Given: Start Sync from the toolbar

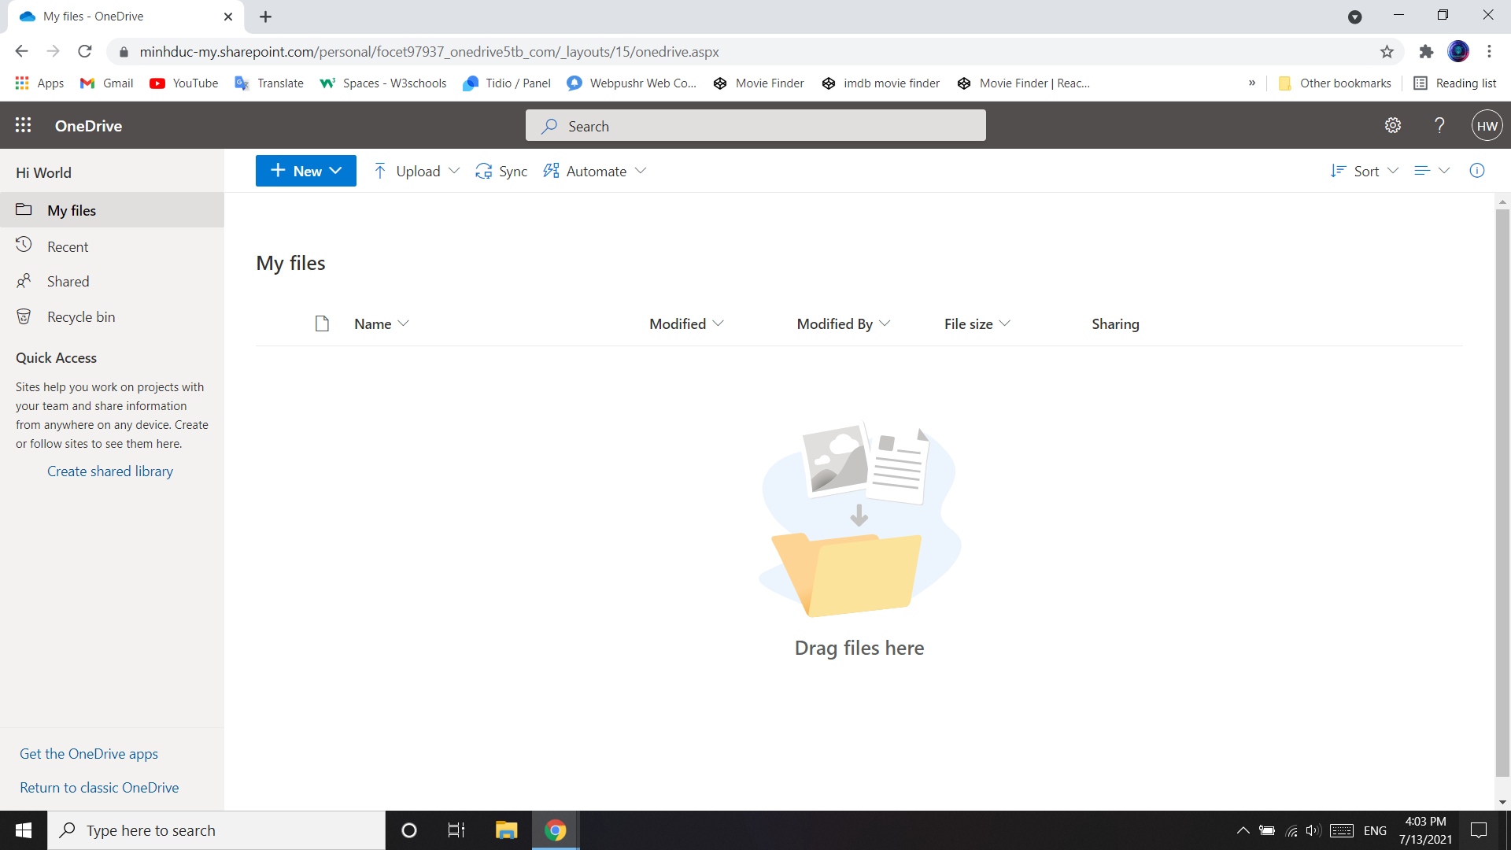Looking at the screenshot, I should [501, 171].
